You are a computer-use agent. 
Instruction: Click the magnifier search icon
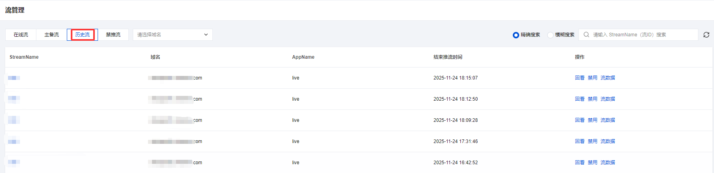tap(586, 35)
